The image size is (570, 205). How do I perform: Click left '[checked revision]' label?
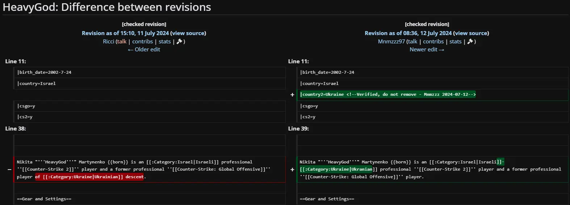point(144,24)
